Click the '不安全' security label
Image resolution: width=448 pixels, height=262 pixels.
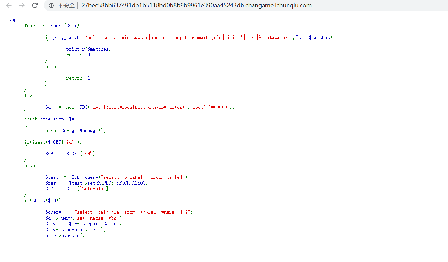pos(66,6)
